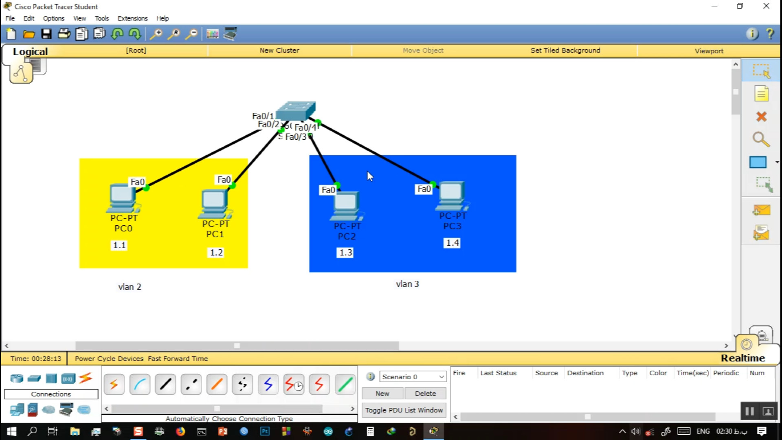Image resolution: width=782 pixels, height=440 pixels.
Task: Click Set Tiled Background
Action: click(x=565, y=51)
